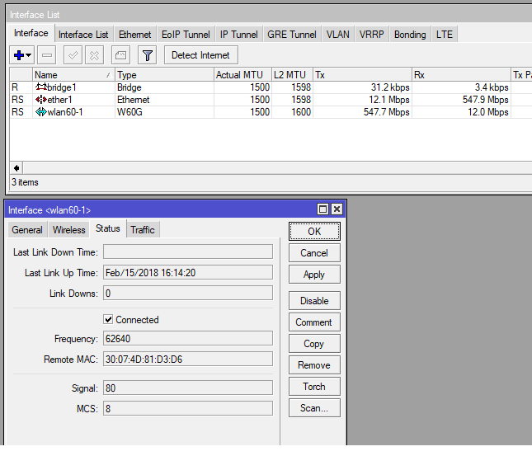Click the funnel Filter icon

coord(148,55)
